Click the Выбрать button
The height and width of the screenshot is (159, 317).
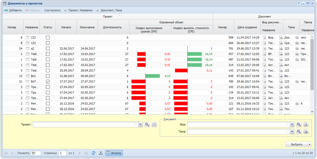tap(297, 144)
